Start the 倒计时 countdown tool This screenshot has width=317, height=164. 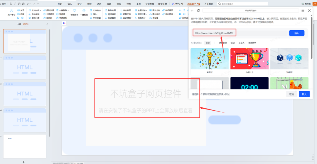[48, 18]
